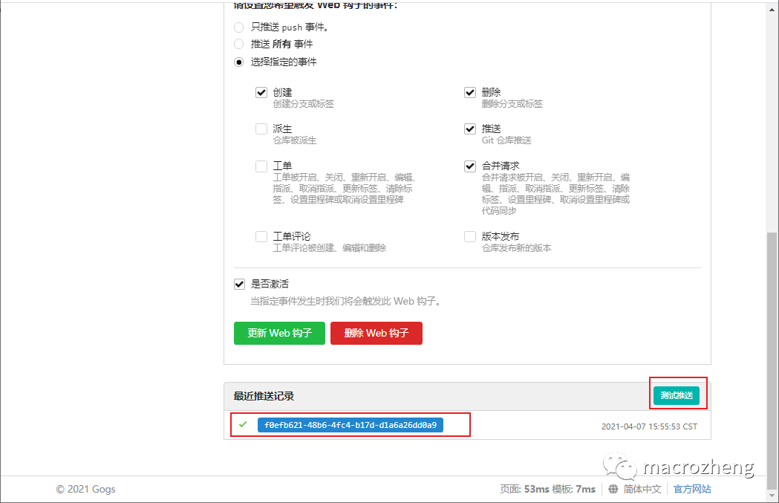Open the f0efb621 commit delivery link

click(351, 424)
